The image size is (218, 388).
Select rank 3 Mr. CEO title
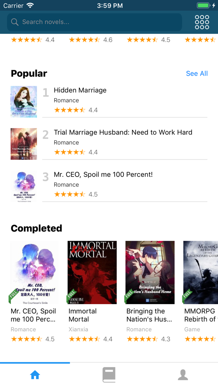103,175
